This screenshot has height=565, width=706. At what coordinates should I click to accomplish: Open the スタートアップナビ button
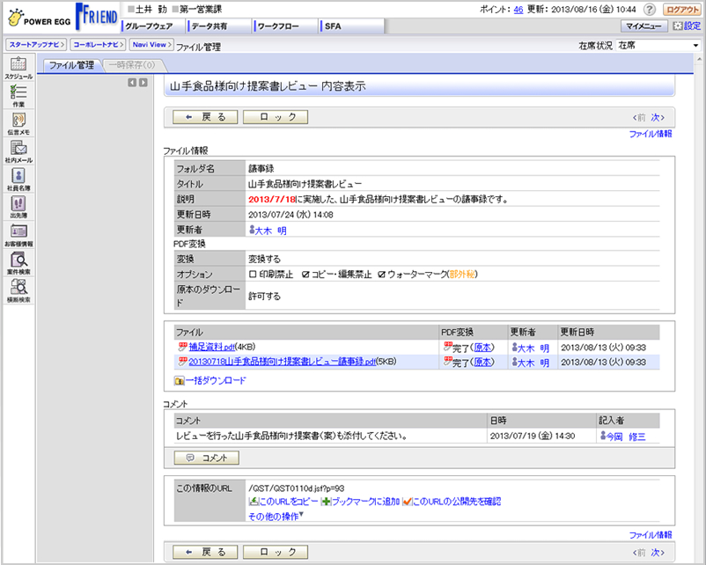(36, 45)
